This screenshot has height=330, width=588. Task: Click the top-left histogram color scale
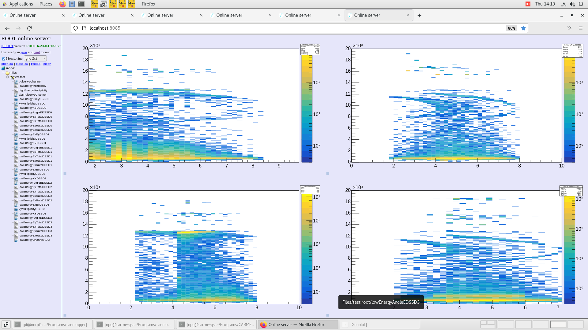pyautogui.click(x=306, y=107)
